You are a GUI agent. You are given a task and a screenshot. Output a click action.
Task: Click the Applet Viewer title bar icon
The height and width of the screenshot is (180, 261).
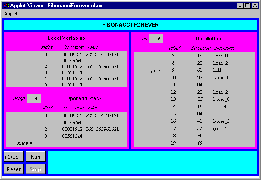[6, 5]
